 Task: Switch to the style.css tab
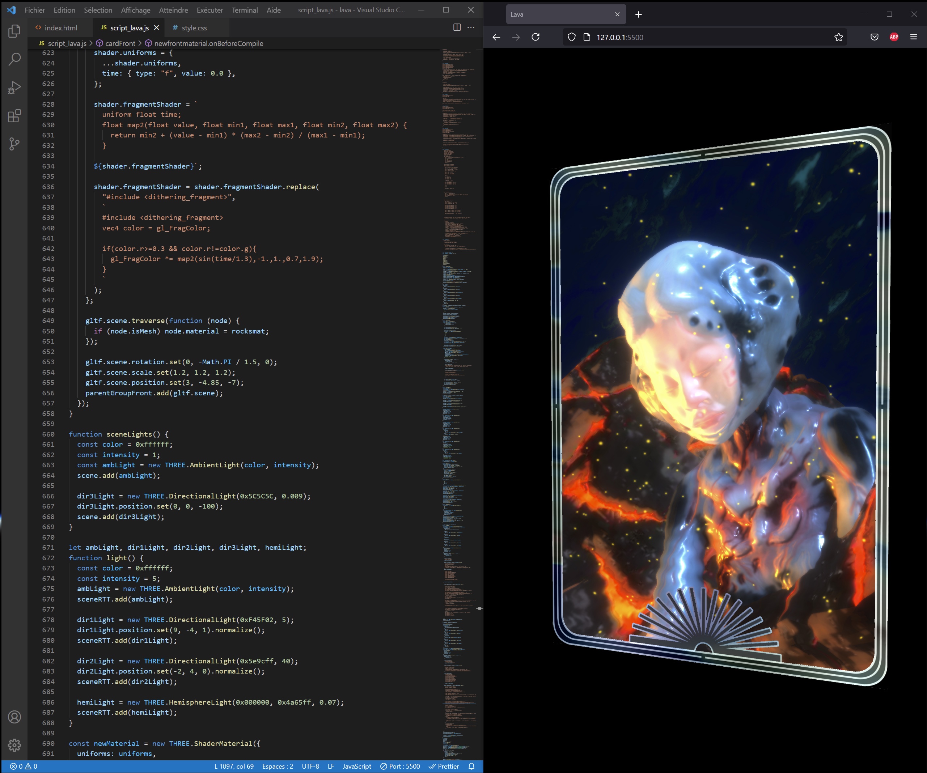click(194, 28)
